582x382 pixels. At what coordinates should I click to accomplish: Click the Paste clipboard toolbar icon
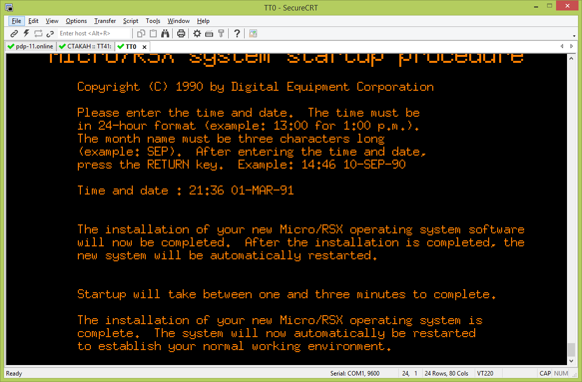[153, 33]
